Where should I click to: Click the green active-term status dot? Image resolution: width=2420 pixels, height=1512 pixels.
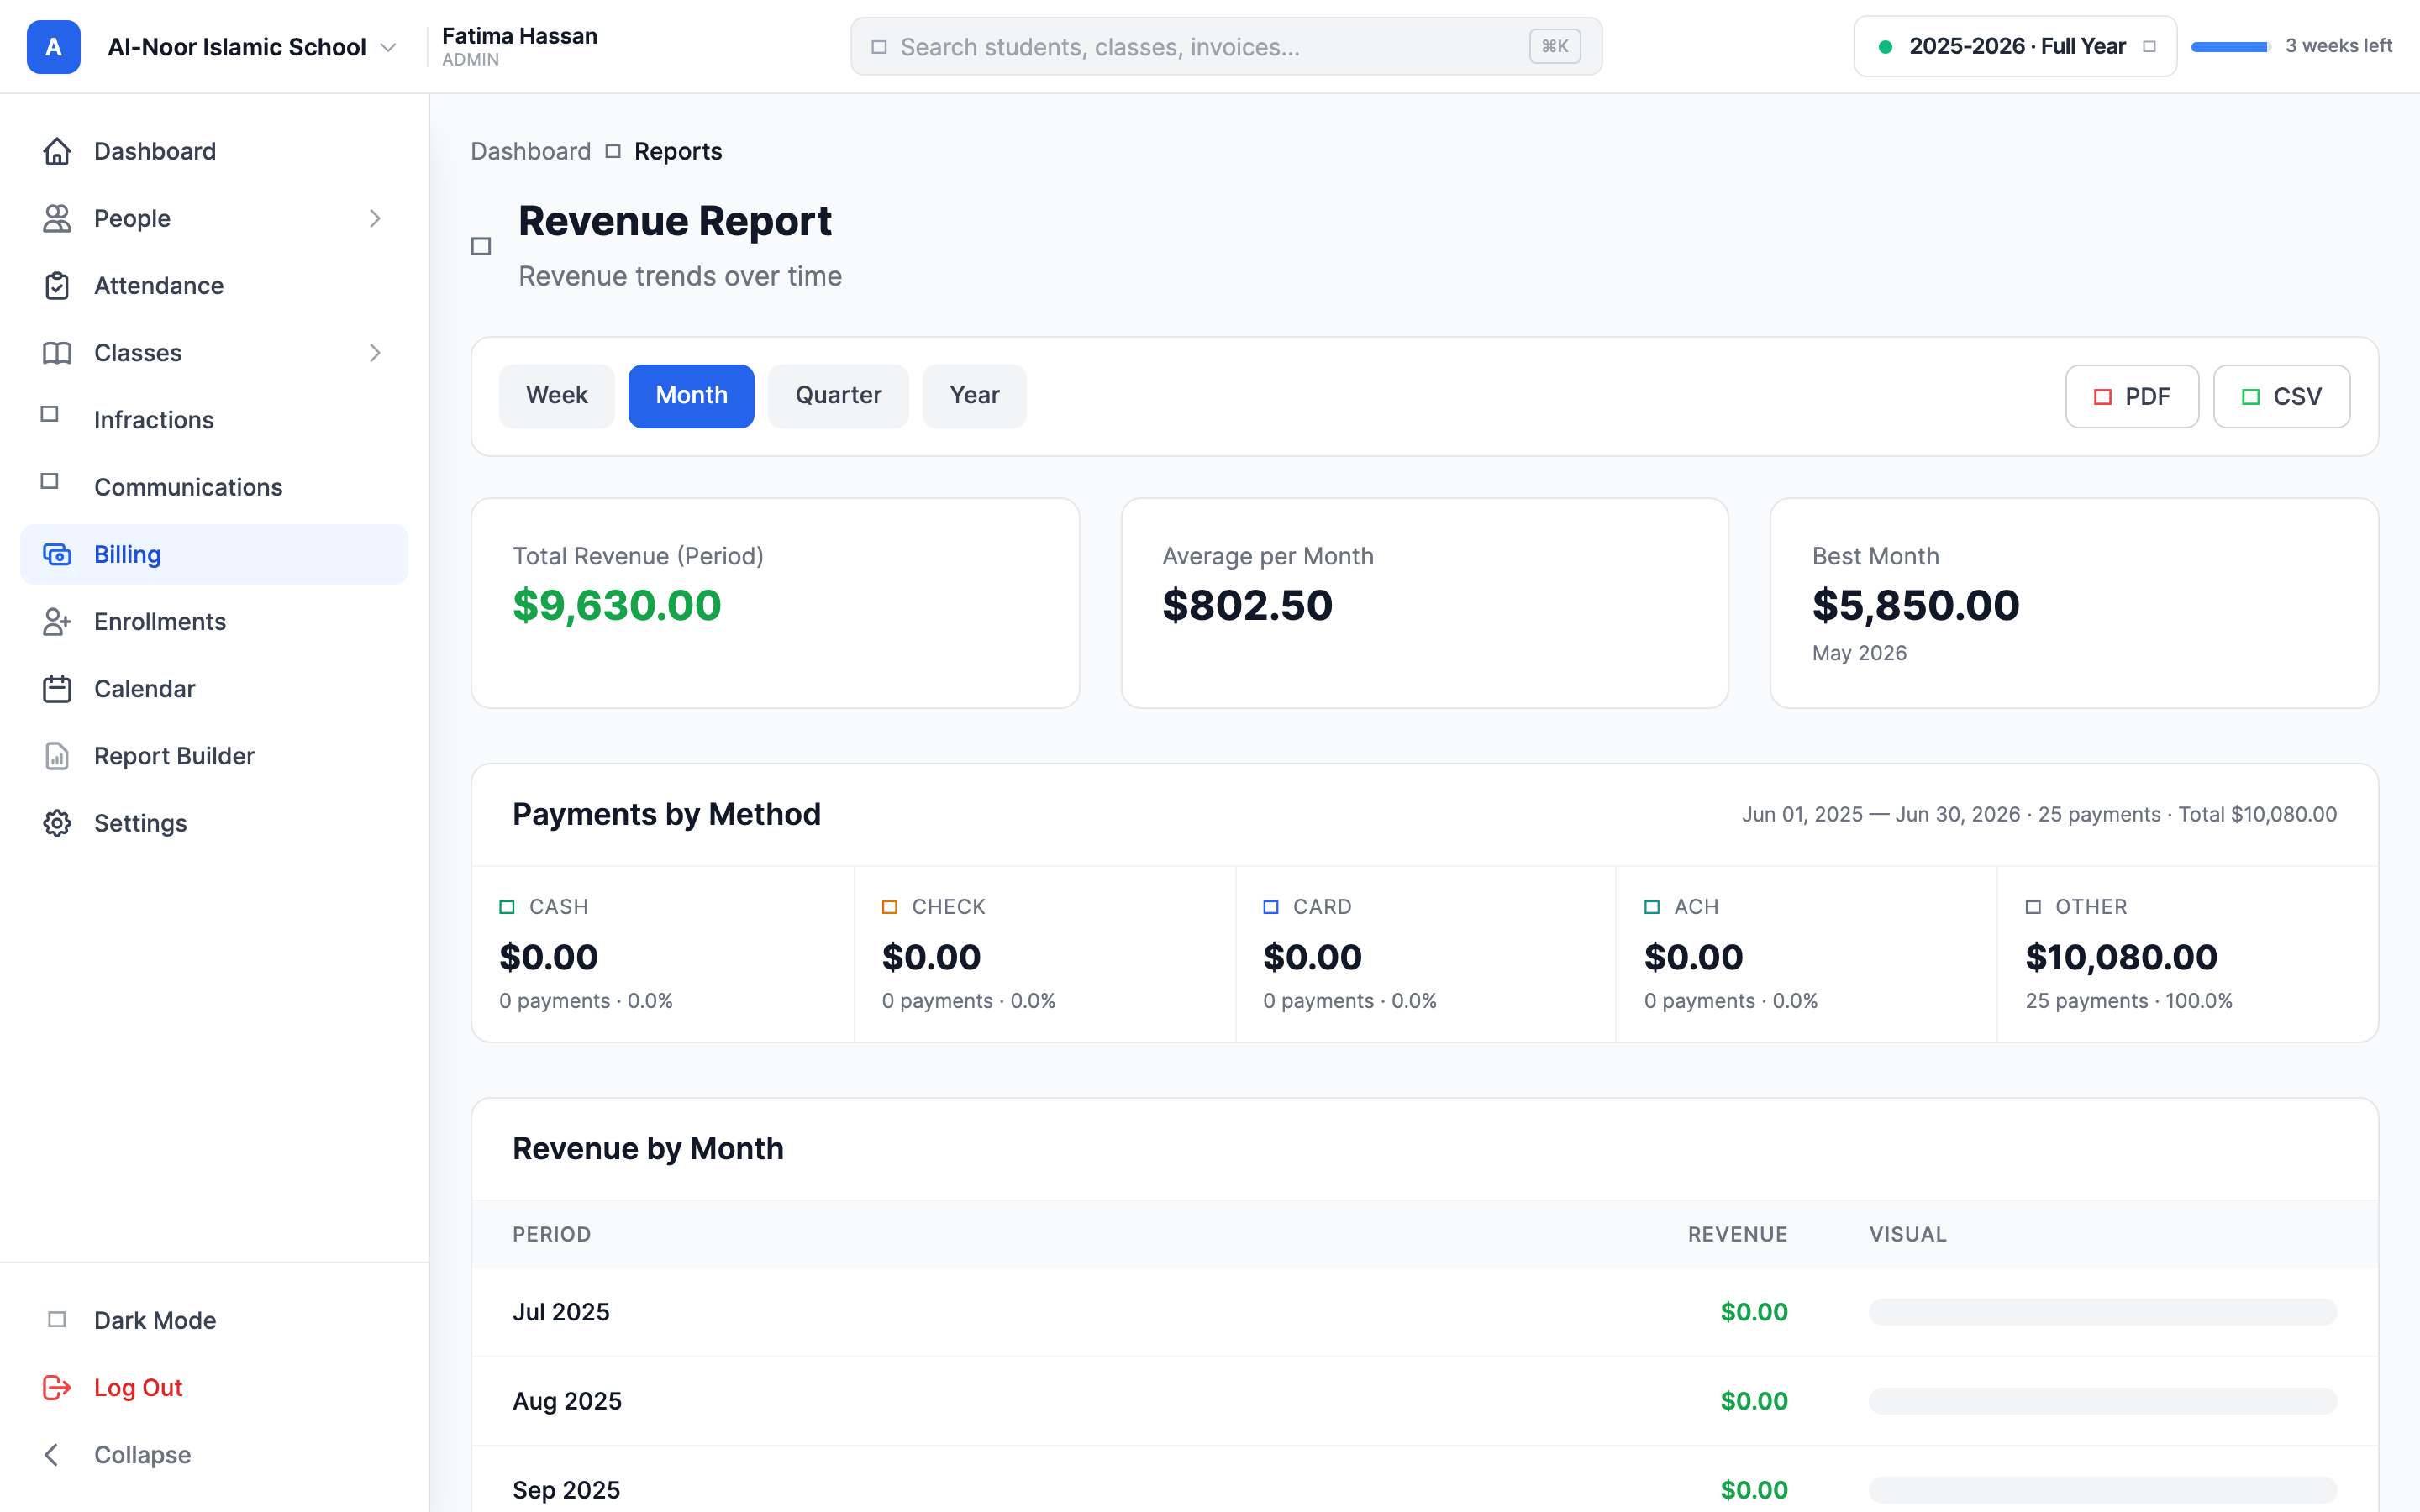pyautogui.click(x=1885, y=46)
